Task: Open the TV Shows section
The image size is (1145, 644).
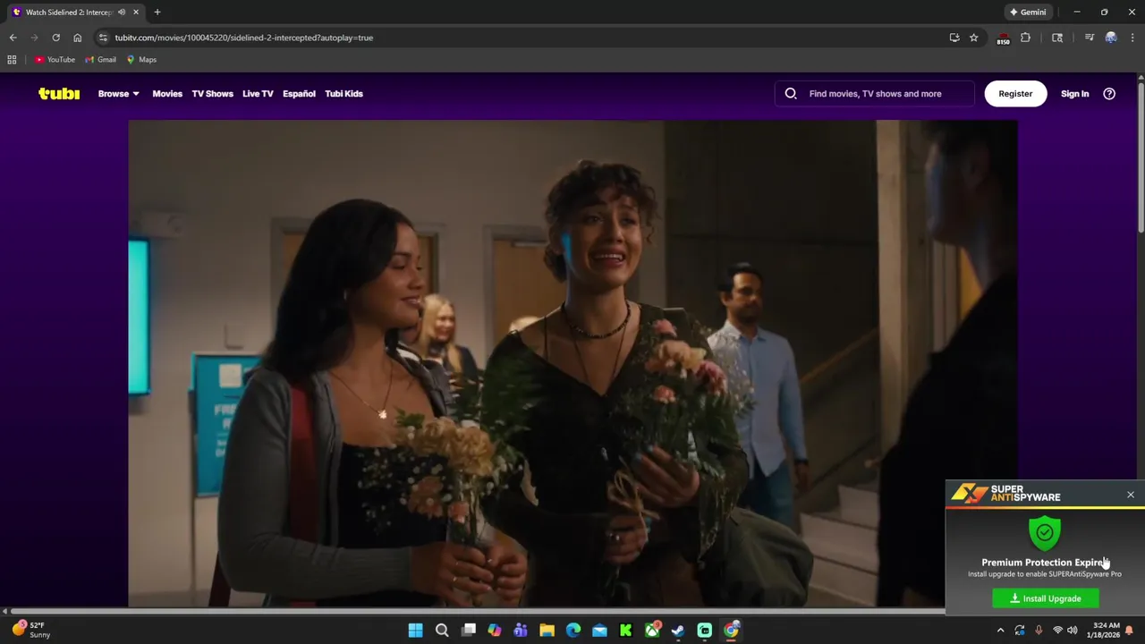Action: (212, 93)
